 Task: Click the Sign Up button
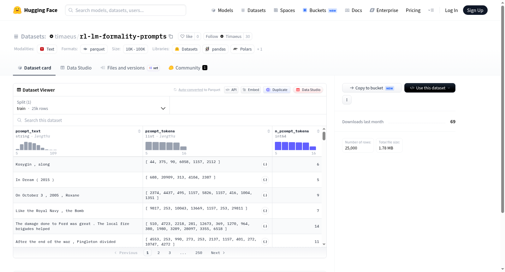pos(475,10)
